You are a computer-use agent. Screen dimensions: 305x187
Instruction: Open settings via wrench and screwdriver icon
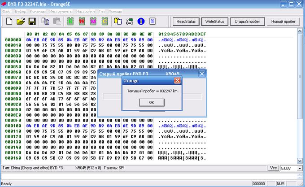pos(129,21)
